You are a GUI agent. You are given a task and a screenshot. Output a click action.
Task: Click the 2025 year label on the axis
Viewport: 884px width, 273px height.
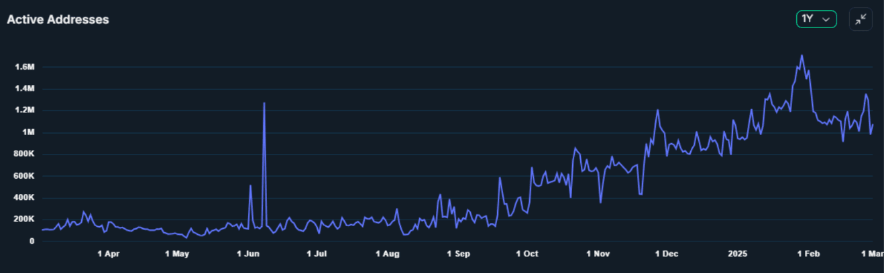point(737,254)
